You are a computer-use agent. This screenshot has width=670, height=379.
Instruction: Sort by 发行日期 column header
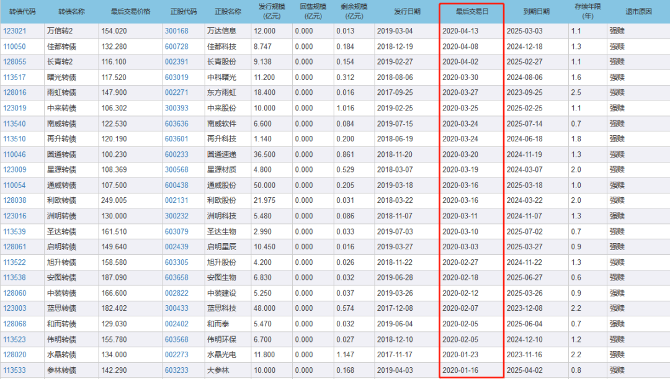pos(407,12)
